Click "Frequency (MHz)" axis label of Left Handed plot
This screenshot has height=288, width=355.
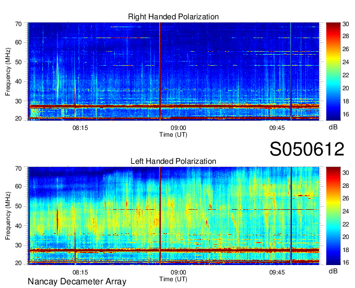(8, 216)
